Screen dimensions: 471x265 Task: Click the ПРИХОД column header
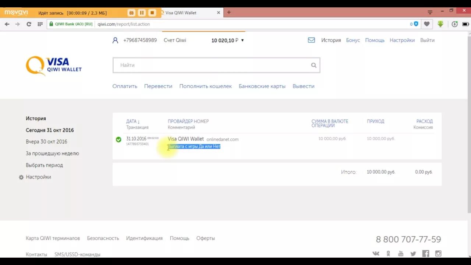375,121
